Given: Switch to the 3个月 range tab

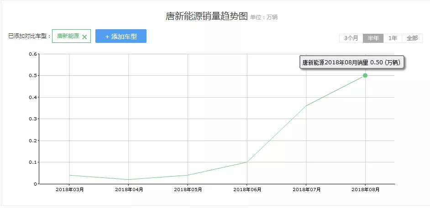Looking at the screenshot, I should [x=351, y=38].
